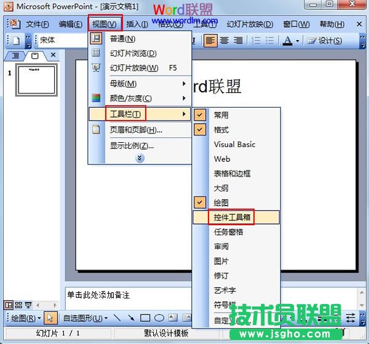Click the PowerPoint document icon in the menu bar
The width and height of the screenshot is (369, 344).
click(15, 24)
